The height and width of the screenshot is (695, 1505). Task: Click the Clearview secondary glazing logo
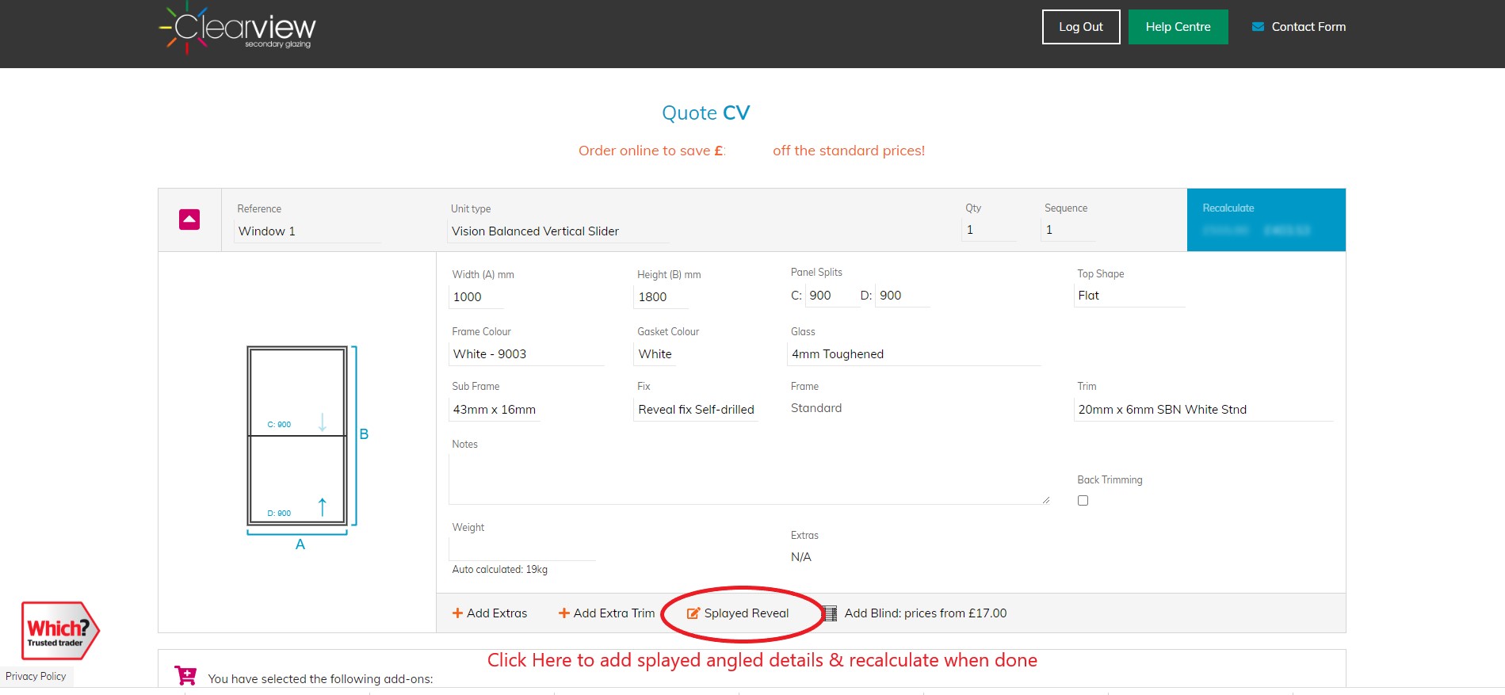[x=237, y=28]
